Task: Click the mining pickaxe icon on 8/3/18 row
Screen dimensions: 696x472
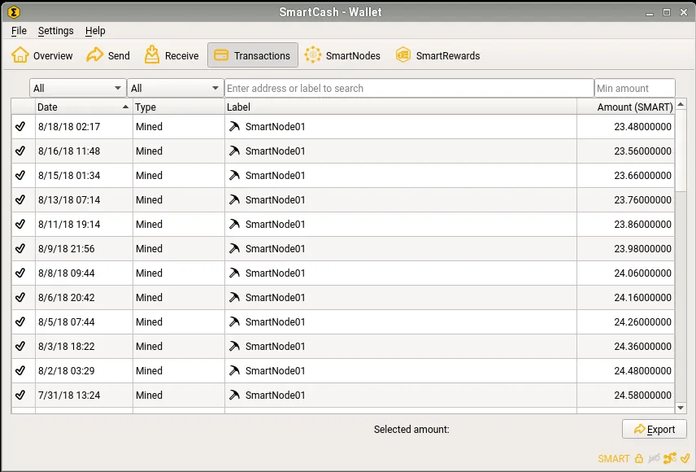Action: point(234,346)
